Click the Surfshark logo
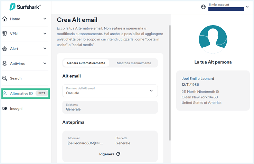Screen dimensions: 254x164 (x=25, y=7)
